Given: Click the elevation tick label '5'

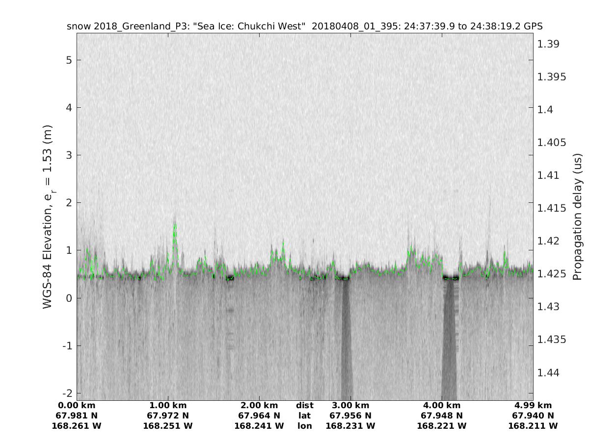Looking at the screenshot, I should pyautogui.click(x=69, y=60).
